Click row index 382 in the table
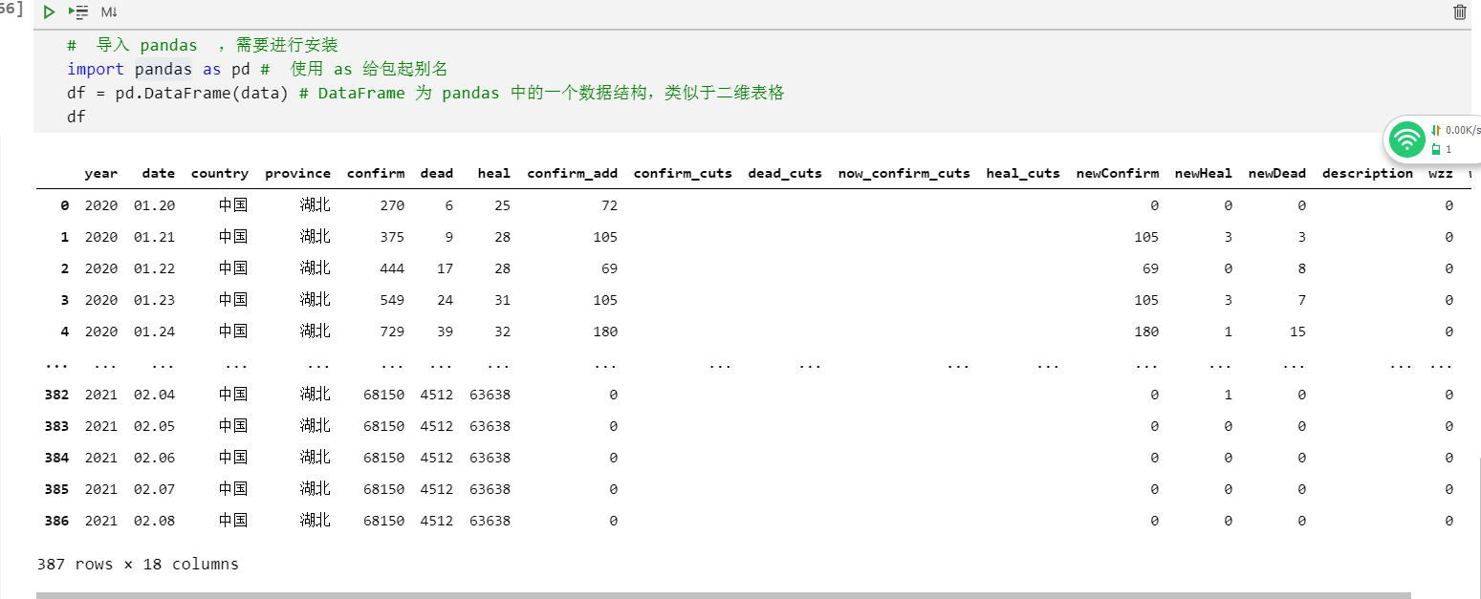Screen dimensions: 1481x599 point(57,395)
